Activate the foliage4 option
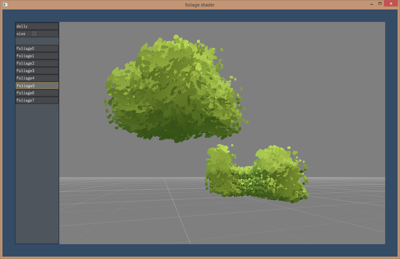Screen dimensions: 400x259 coord(37,78)
